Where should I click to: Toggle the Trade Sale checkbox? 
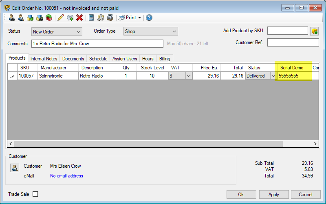coord(35,194)
